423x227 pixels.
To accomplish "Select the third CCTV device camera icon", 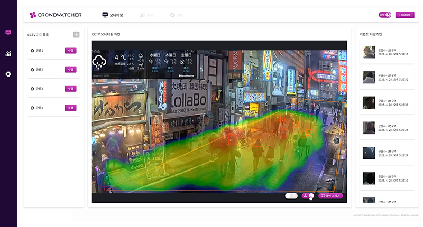I will click(x=32, y=89).
